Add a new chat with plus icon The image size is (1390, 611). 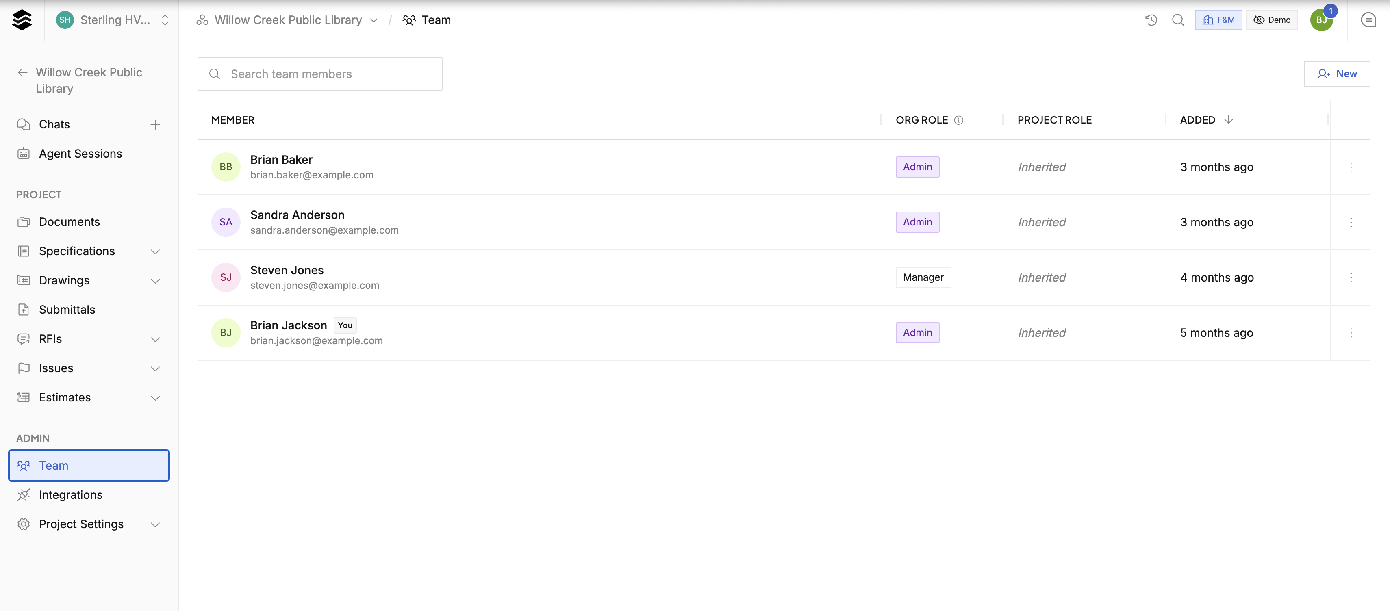coord(155,125)
